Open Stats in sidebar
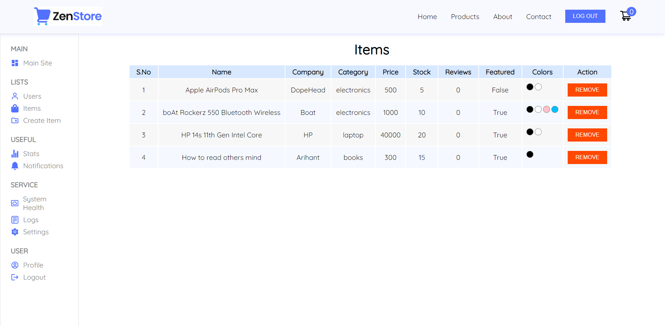The width and height of the screenshot is (665, 326). point(31,154)
